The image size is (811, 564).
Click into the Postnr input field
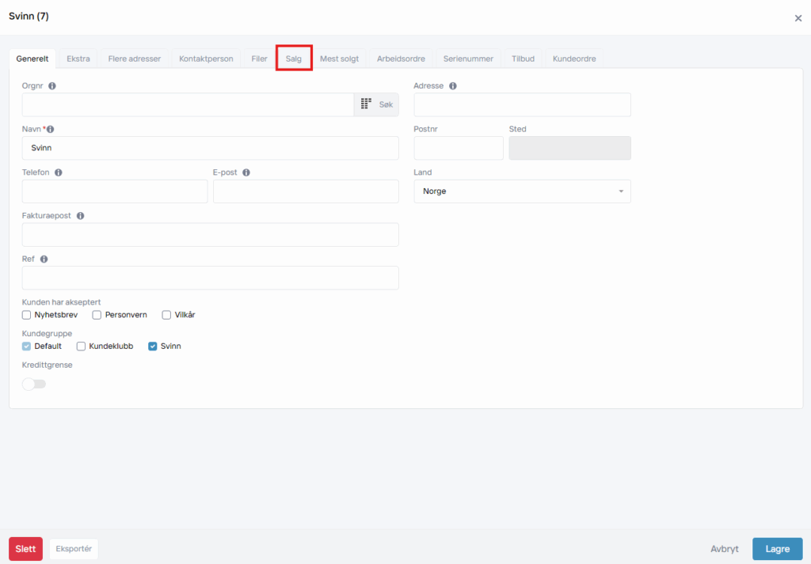458,148
